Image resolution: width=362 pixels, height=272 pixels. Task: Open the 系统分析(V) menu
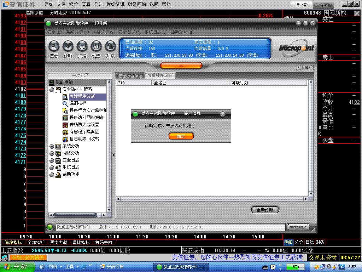[77, 32]
